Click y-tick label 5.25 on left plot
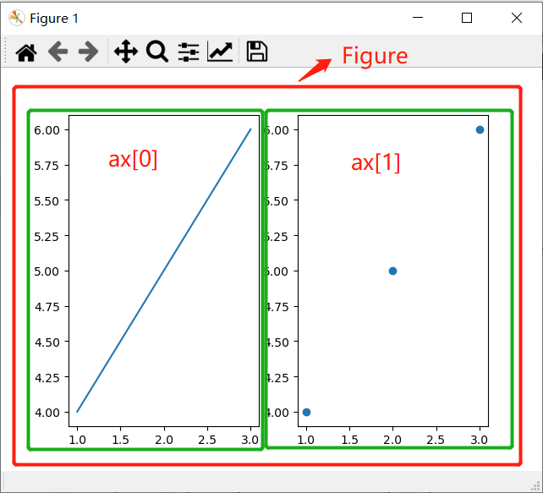This screenshot has height=493, width=543. pyautogui.click(x=47, y=237)
